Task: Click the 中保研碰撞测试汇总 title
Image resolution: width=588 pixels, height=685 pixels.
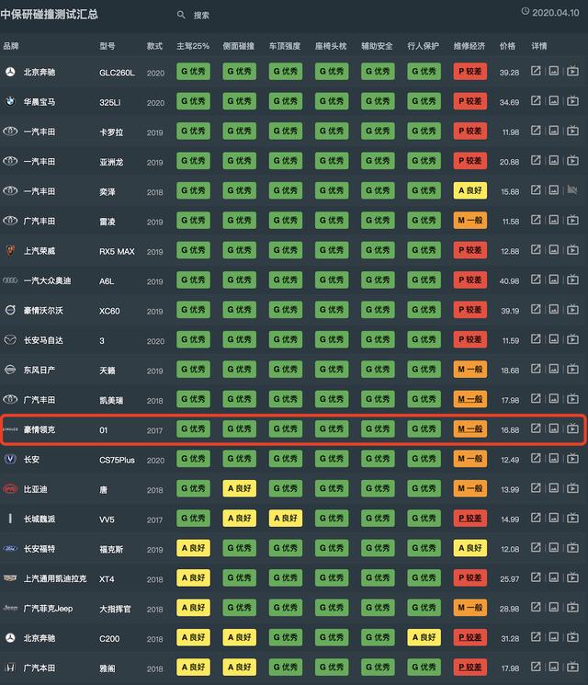Action: [50, 14]
